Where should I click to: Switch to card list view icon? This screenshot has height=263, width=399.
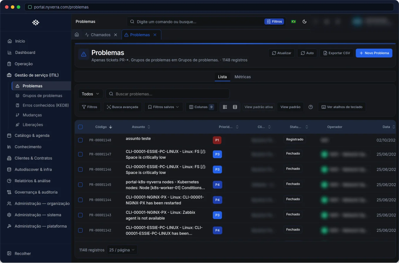coord(225,107)
